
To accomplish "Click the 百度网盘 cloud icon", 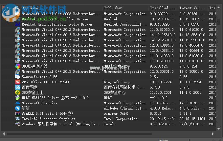I will tap(18, 87).
